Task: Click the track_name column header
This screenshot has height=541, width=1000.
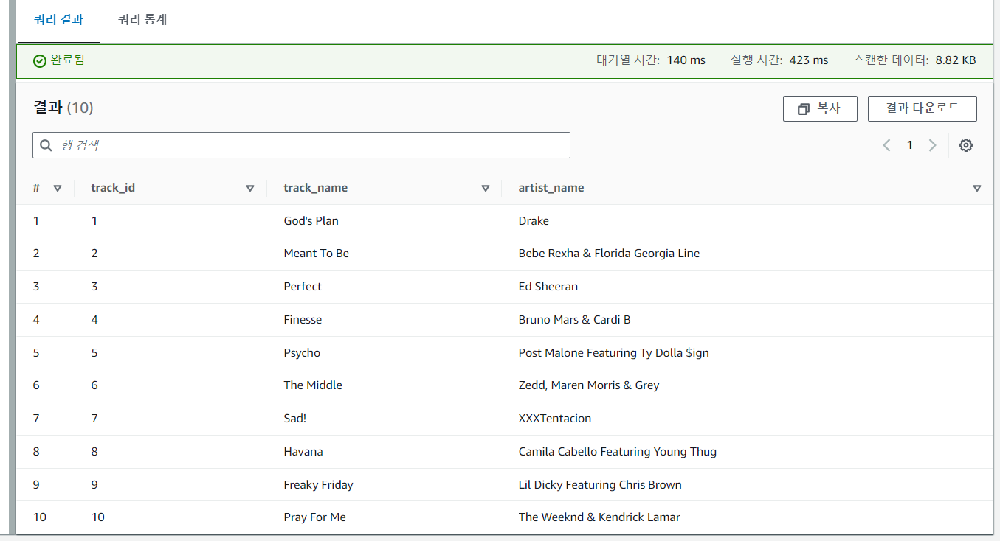Action: pos(315,188)
